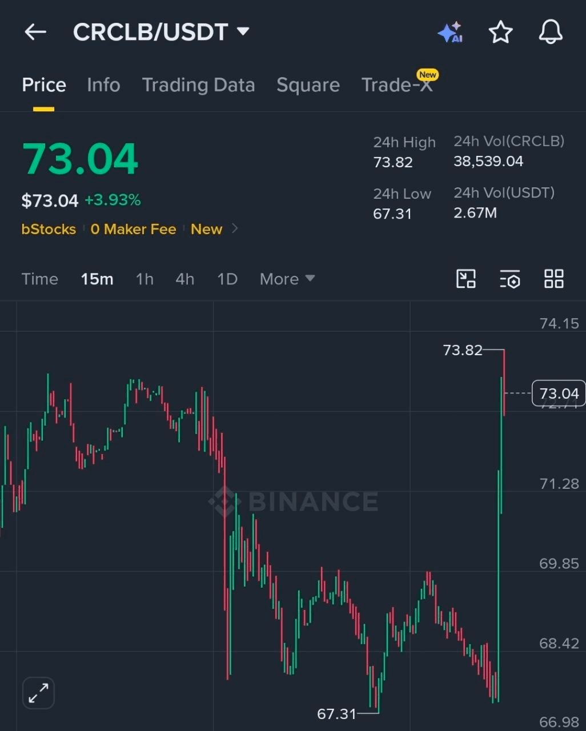Tap the 24h Vol(CRCLB) value 38,539.04

pos(488,161)
